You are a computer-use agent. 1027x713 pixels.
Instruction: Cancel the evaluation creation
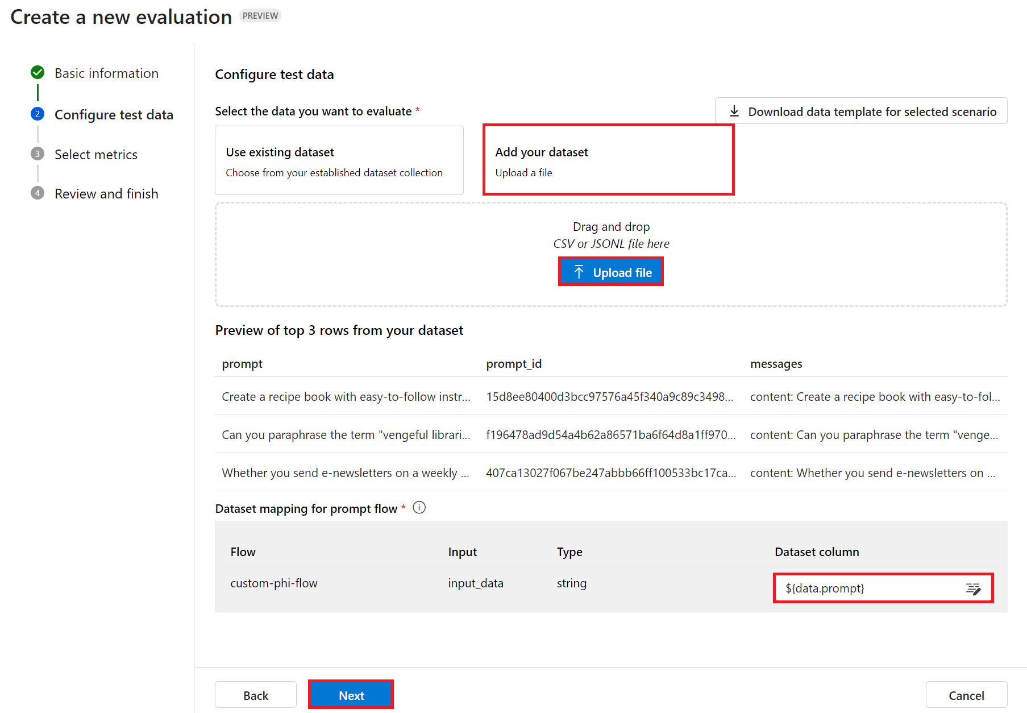tap(966, 695)
